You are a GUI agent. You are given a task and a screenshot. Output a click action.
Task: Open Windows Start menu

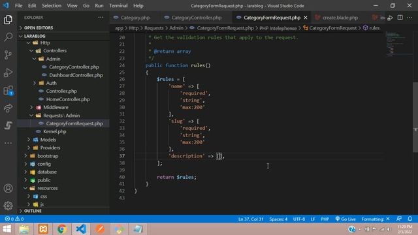tap(7, 229)
